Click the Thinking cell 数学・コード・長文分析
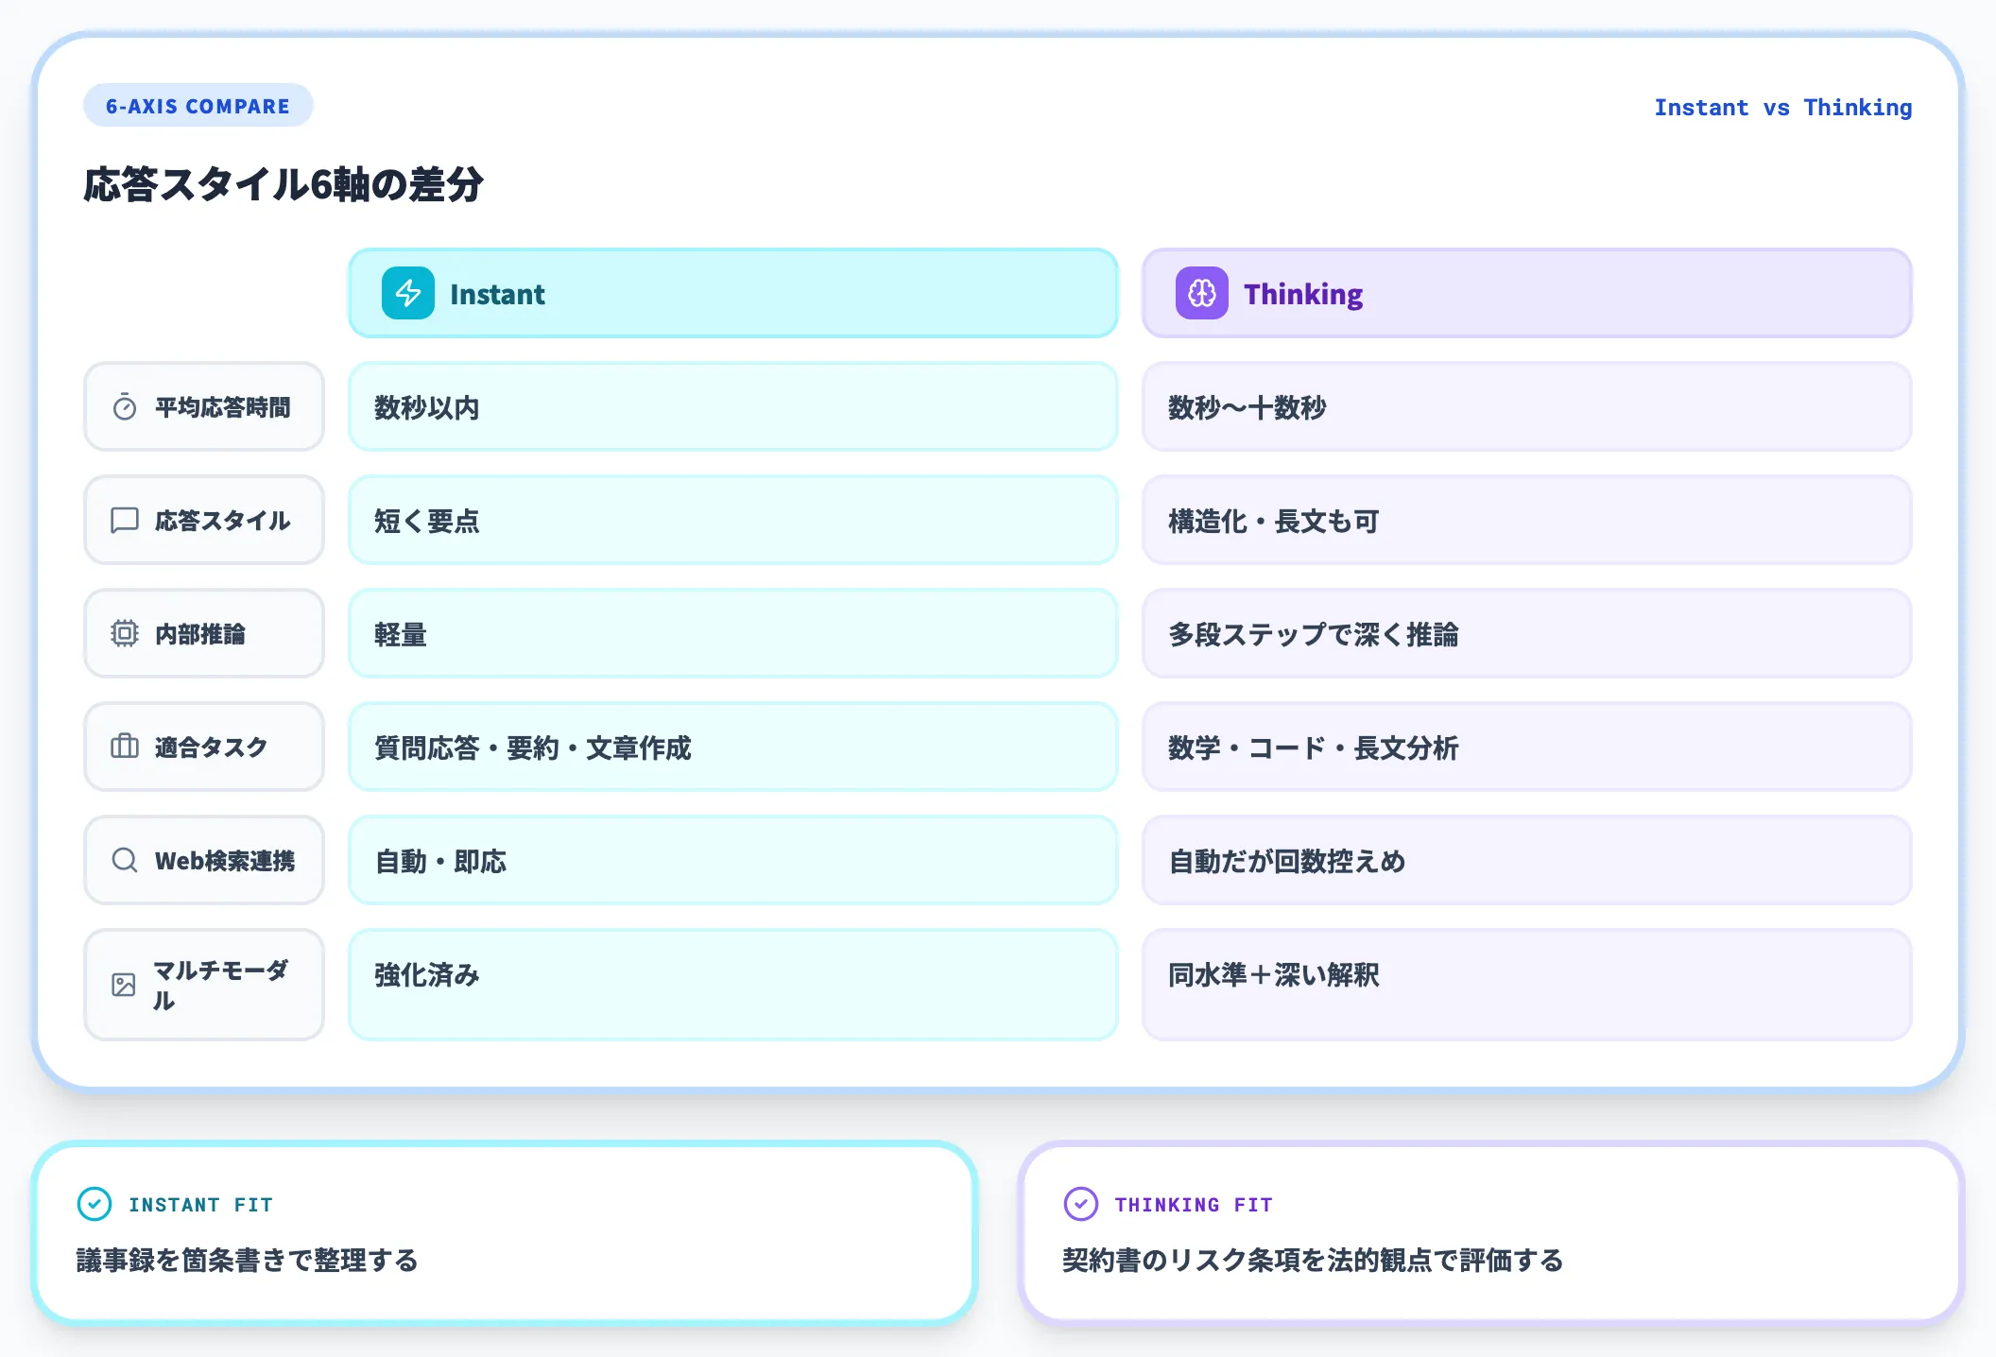Viewport: 1996px width, 1357px height. (1527, 747)
